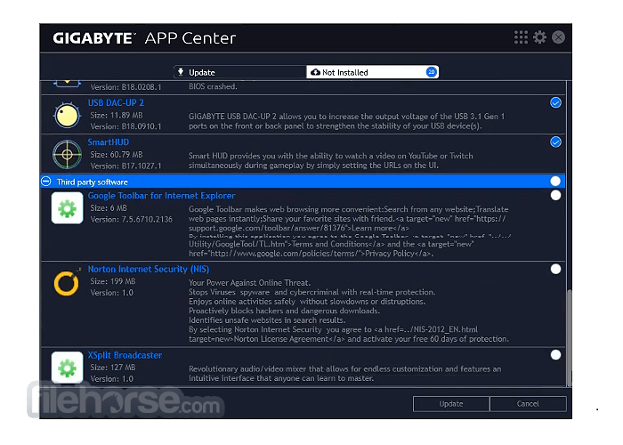Click the Google Toolbar gear icon
Screen dimensions: 623x445
coord(67,208)
